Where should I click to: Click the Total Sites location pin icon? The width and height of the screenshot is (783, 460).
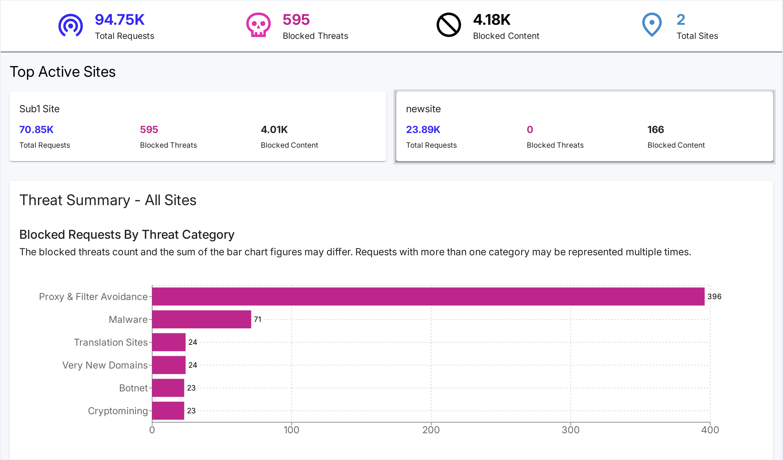[x=652, y=25]
